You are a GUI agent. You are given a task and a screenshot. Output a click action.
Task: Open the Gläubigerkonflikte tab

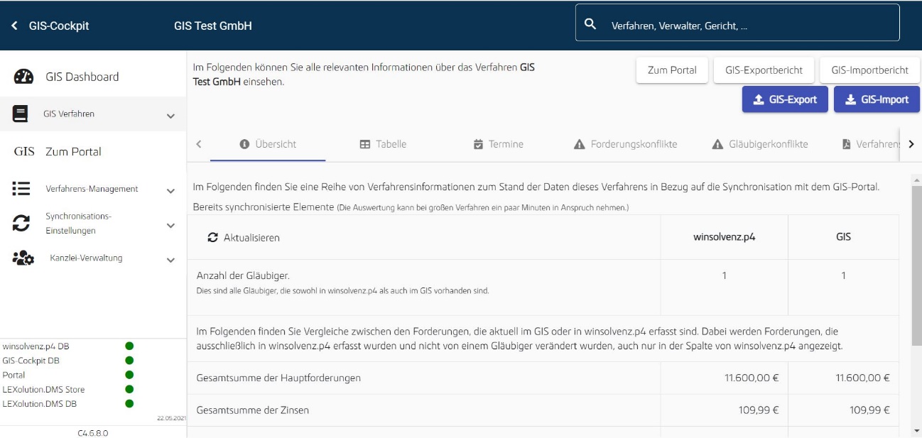tap(759, 144)
